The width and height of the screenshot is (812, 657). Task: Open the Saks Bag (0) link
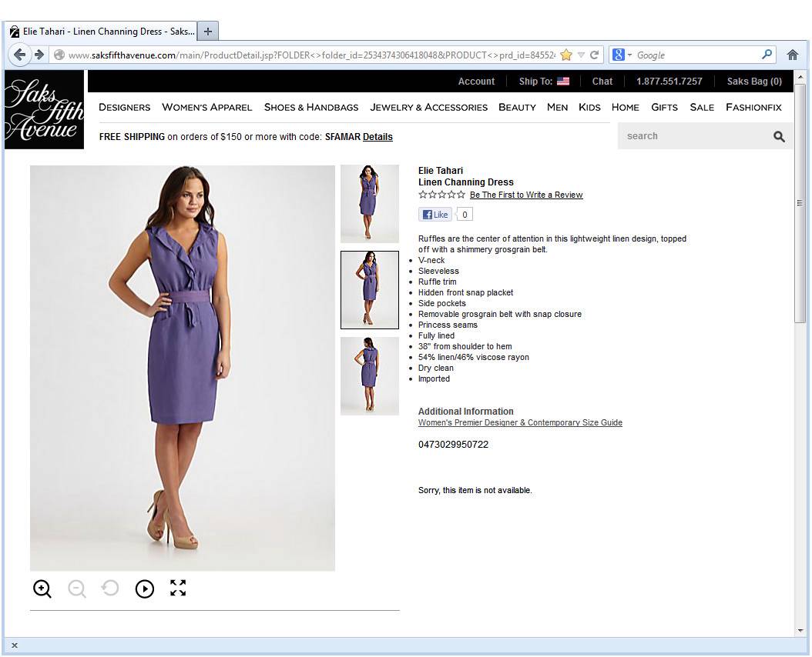coord(754,82)
